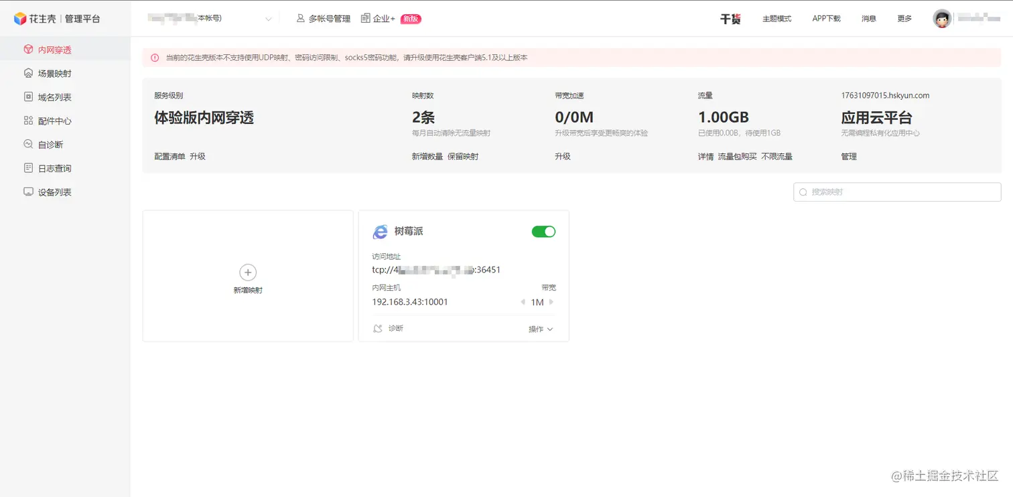Click the red warning icon in notice
The height and width of the screenshot is (497, 1013).
click(155, 58)
